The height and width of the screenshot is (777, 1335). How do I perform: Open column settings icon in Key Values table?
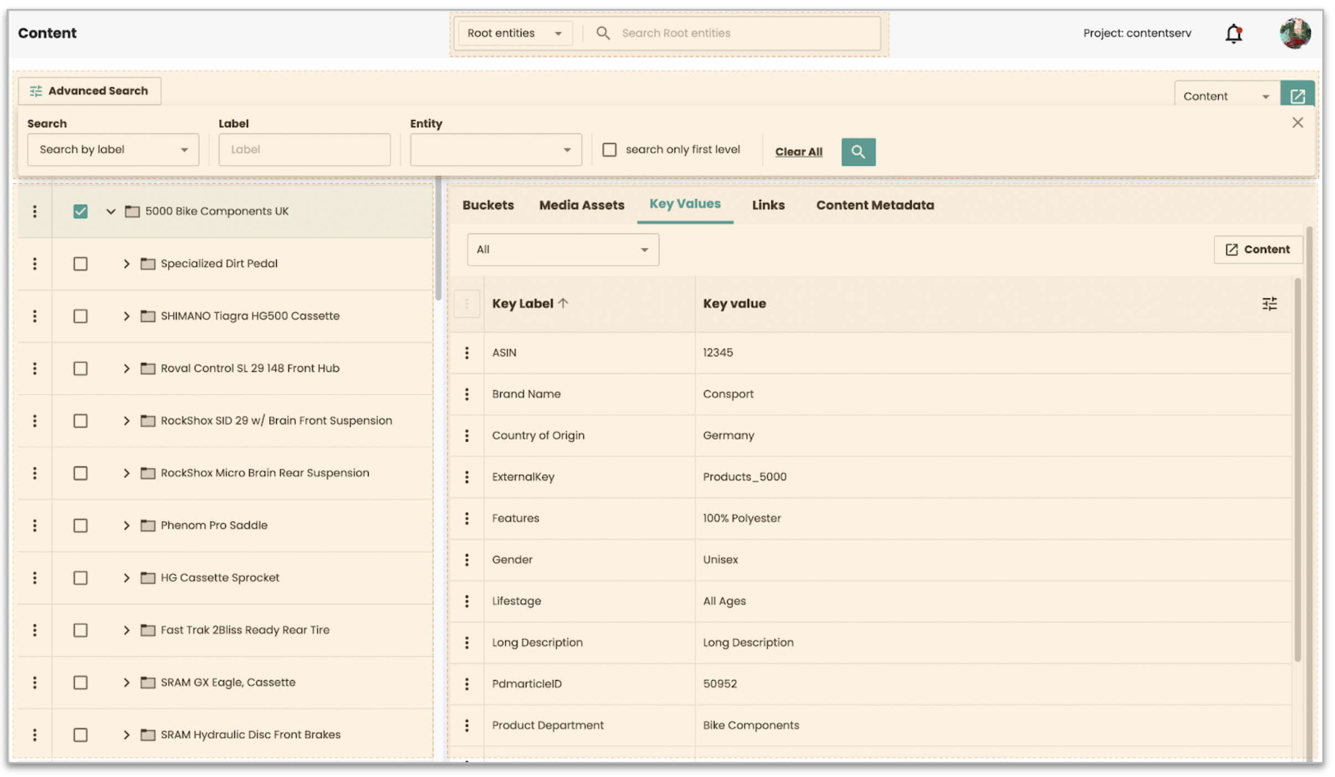click(x=1269, y=303)
